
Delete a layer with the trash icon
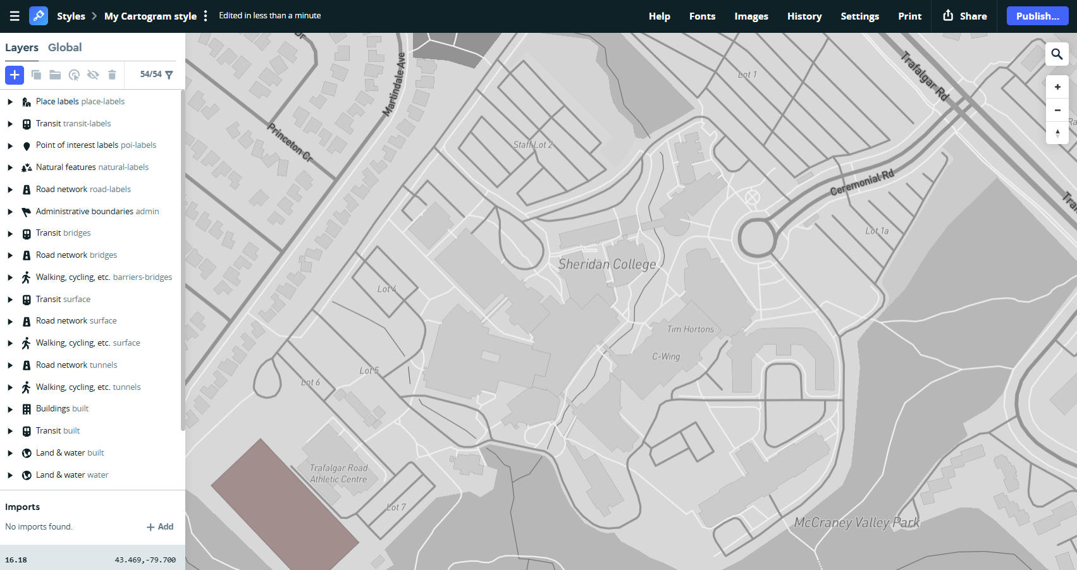(x=112, y=75)
